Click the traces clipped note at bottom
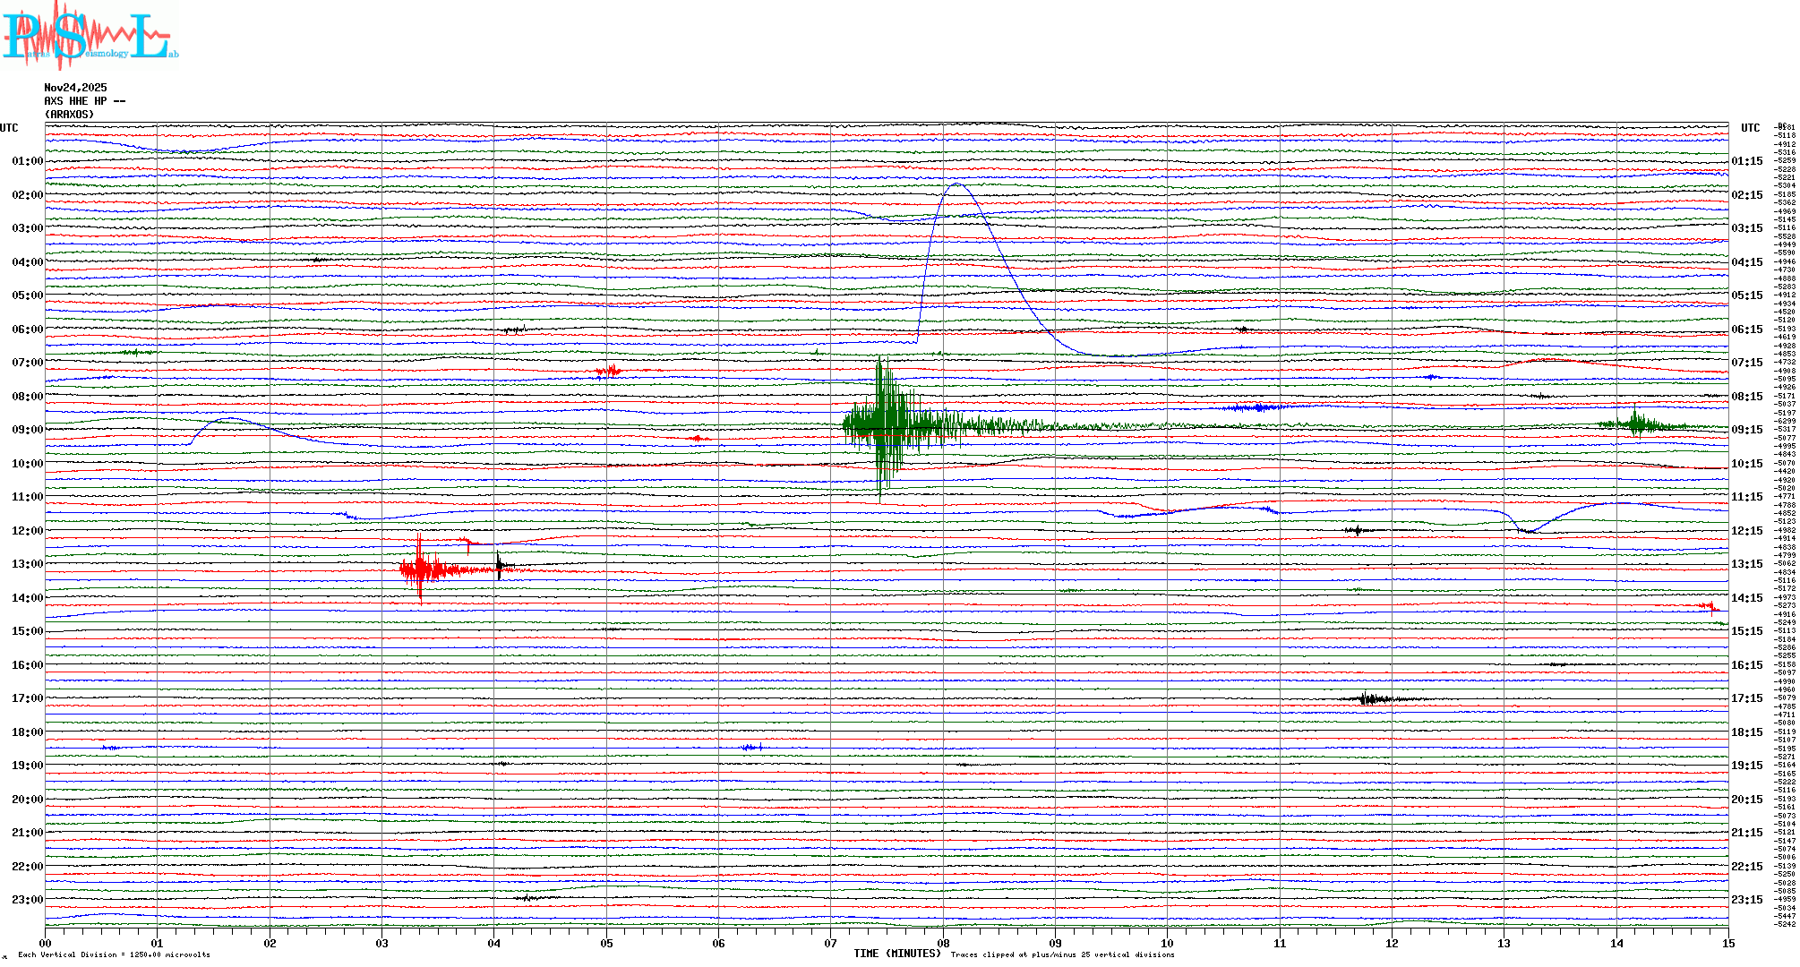Screen dimensions: 1800x967 point(1062,954)
